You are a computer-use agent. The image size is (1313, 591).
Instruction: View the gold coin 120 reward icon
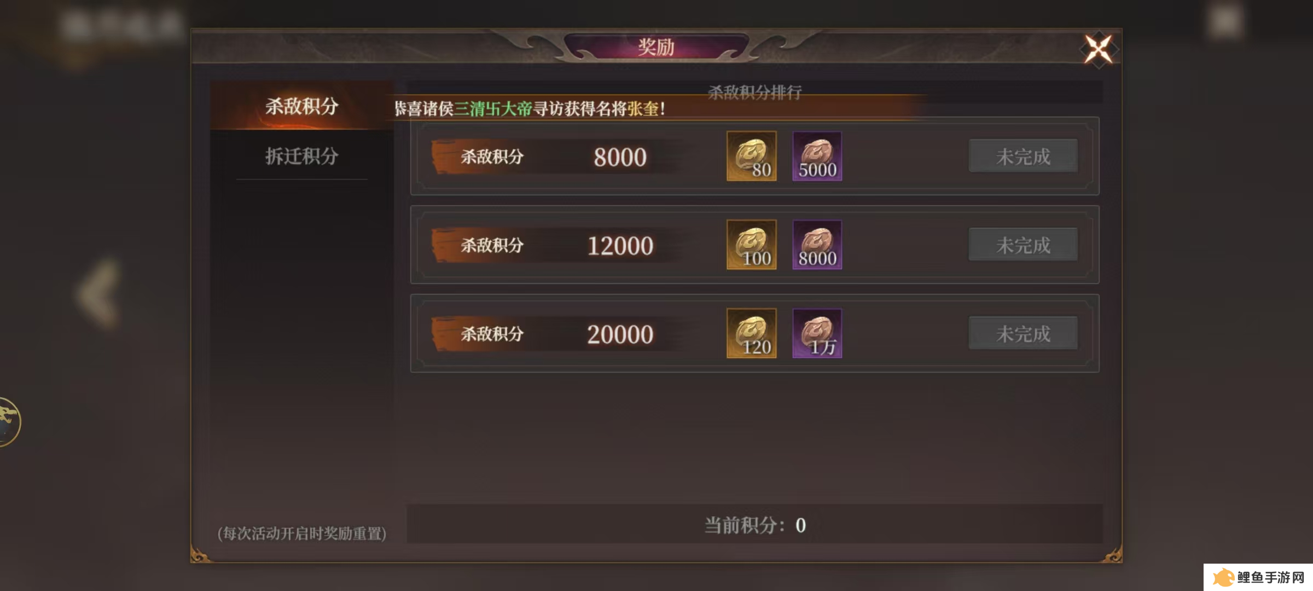pyautogui.click(x=751, y=333)
